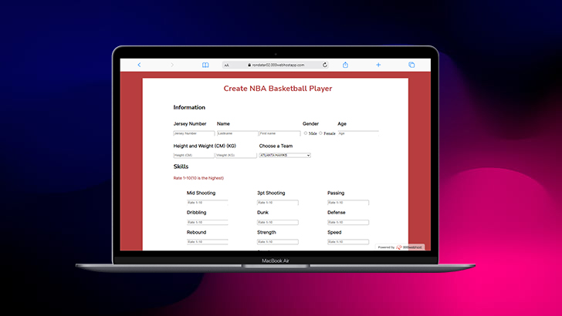Image resolution: width=562 pixels, height=316 pixels.
Task: Open the bookmarks book icon
Action: [x=205, y=65]
